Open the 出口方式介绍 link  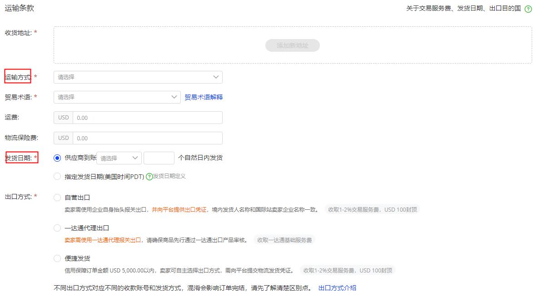coord(337,288)
